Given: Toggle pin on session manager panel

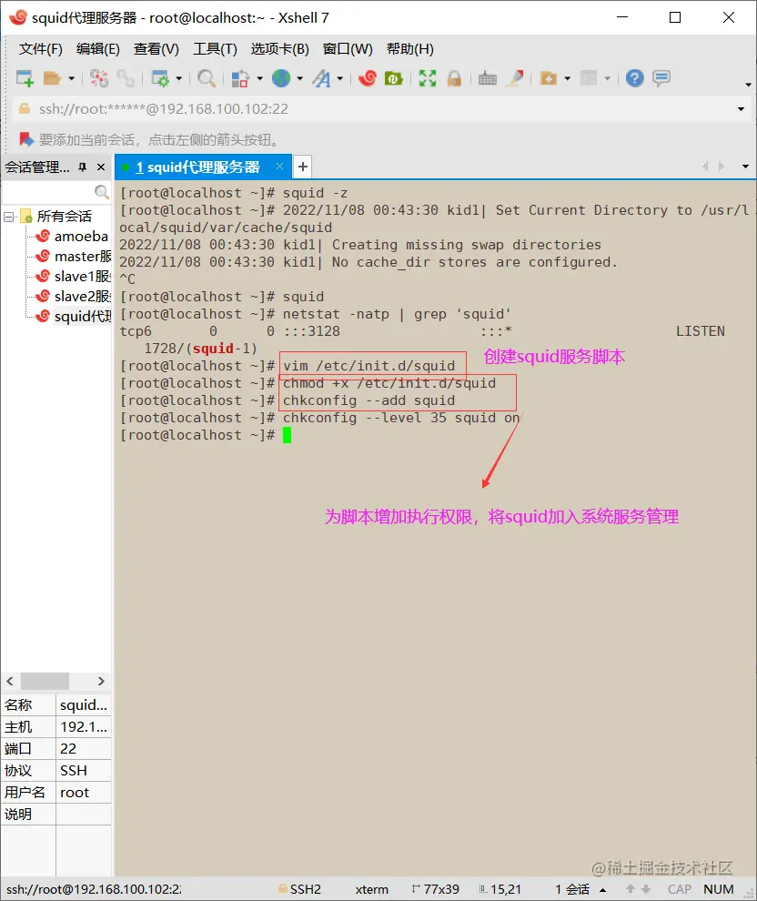Looking at the screenshot, I should [x=82, y=167].
